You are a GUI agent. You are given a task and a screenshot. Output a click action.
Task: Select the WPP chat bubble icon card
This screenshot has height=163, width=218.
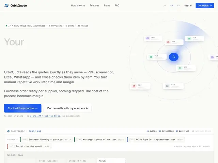[186, 68]
